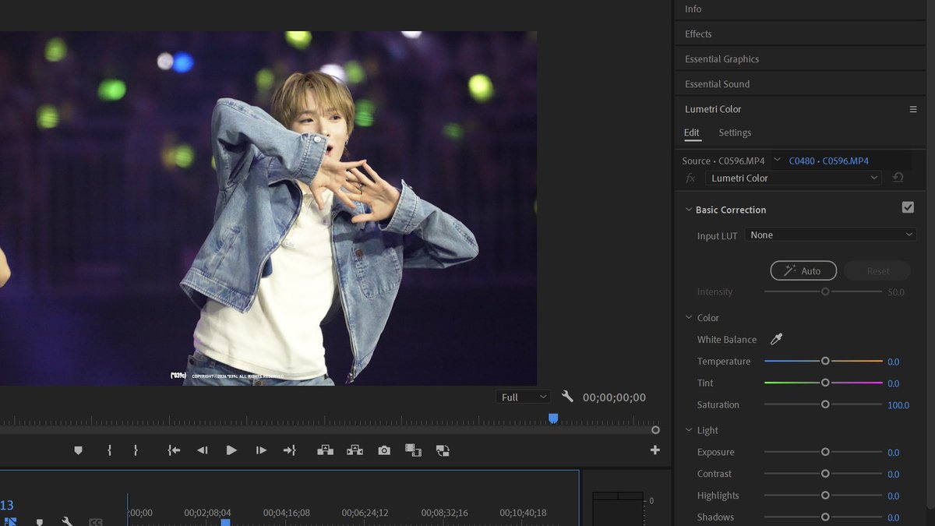Toggle the timeline snap/nest icon
The width and height of the screenshot is (935, 526).
pyautogui.click(x=10, y=522)
